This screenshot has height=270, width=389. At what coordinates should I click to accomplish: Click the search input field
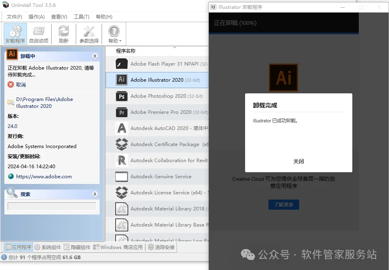[x=52, y=206]
